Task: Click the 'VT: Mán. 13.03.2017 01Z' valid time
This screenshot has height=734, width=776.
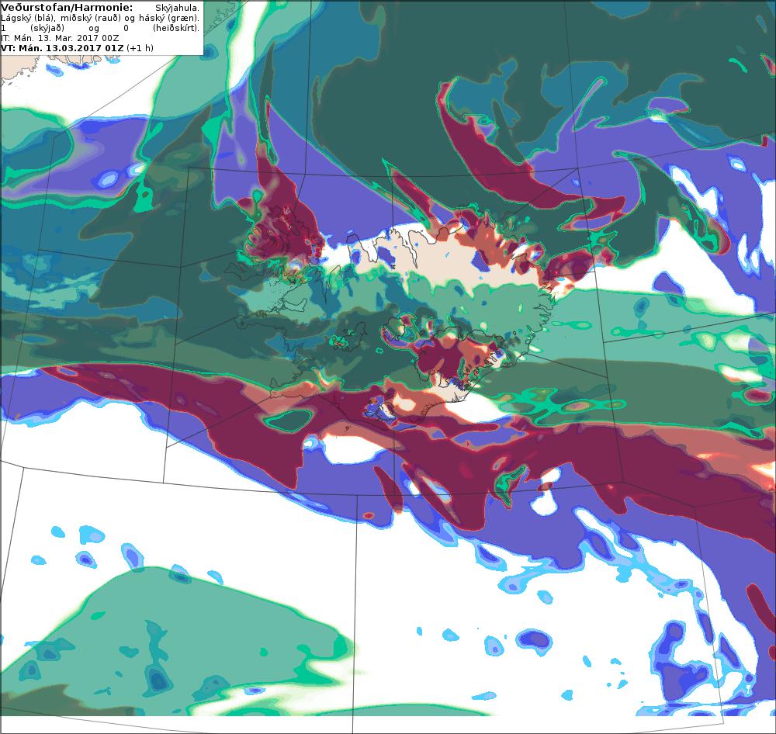Action: [x=62, y=48]
